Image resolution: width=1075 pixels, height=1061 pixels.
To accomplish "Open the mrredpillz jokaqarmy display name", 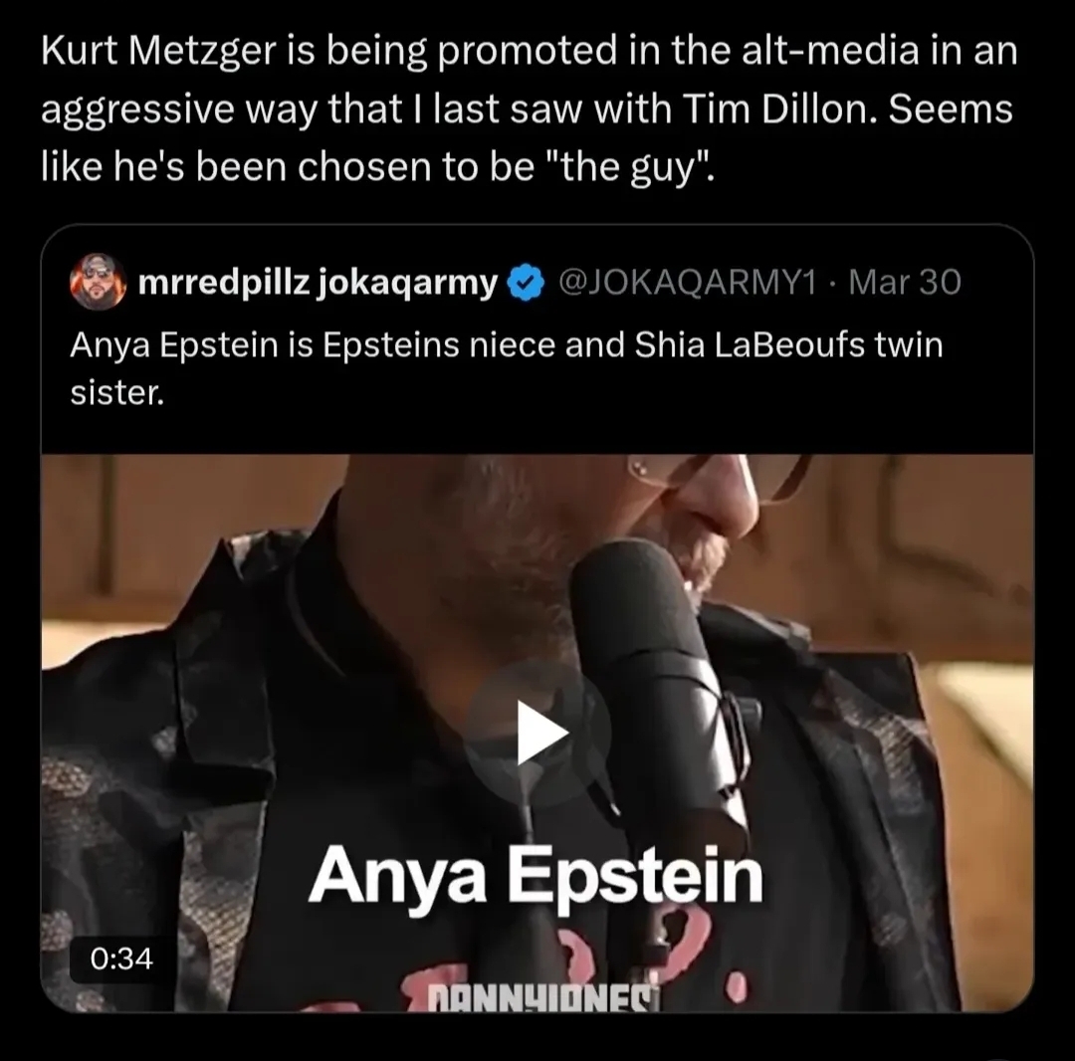I will [x=318, y=283].
